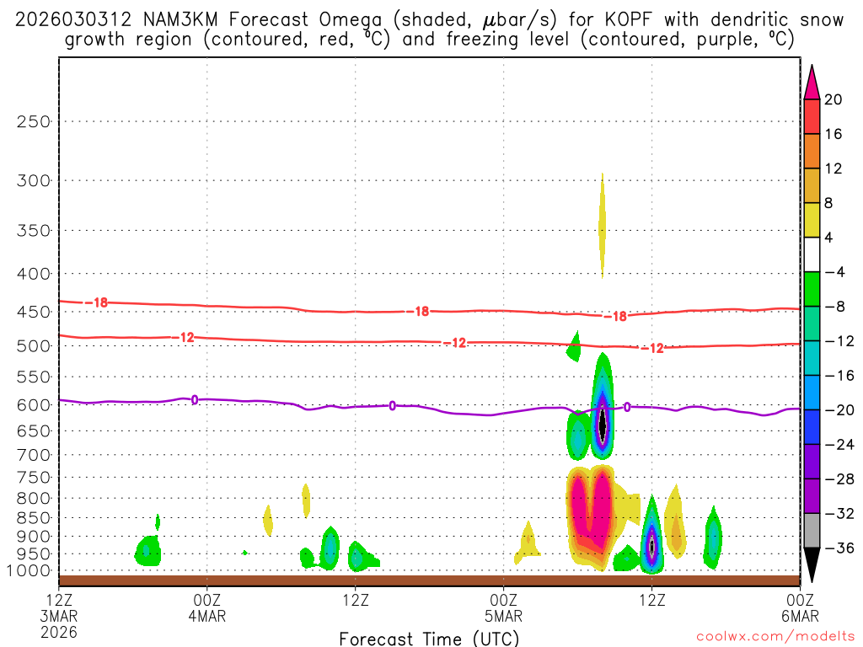863x647 pixels.
Task: Click the purple swatch between -24 and -28
Action: click(x=812, y=462)
